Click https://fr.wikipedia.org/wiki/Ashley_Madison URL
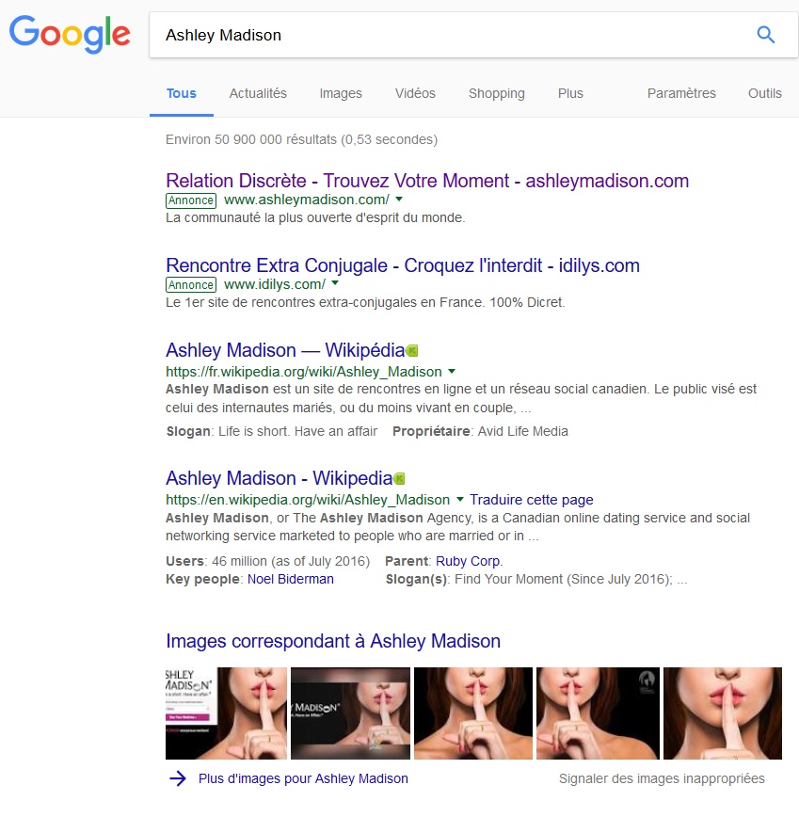This screenshot has height=817, width=799. (x=304, y=372)
